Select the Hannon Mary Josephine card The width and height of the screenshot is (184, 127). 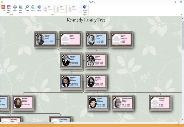(121, 39)
